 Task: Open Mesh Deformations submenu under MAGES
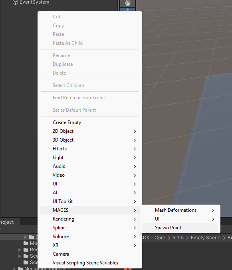click(180, 210)
